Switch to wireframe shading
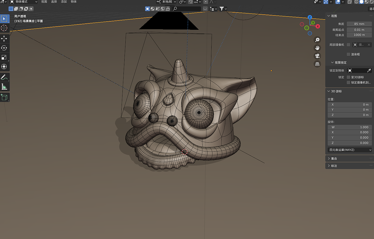Viewport: 374px width, 239px height. pyautogui.click(x=356, y=2)
